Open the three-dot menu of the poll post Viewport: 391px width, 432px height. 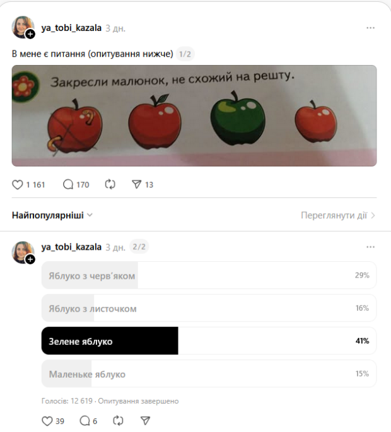(x=370, y=247)
